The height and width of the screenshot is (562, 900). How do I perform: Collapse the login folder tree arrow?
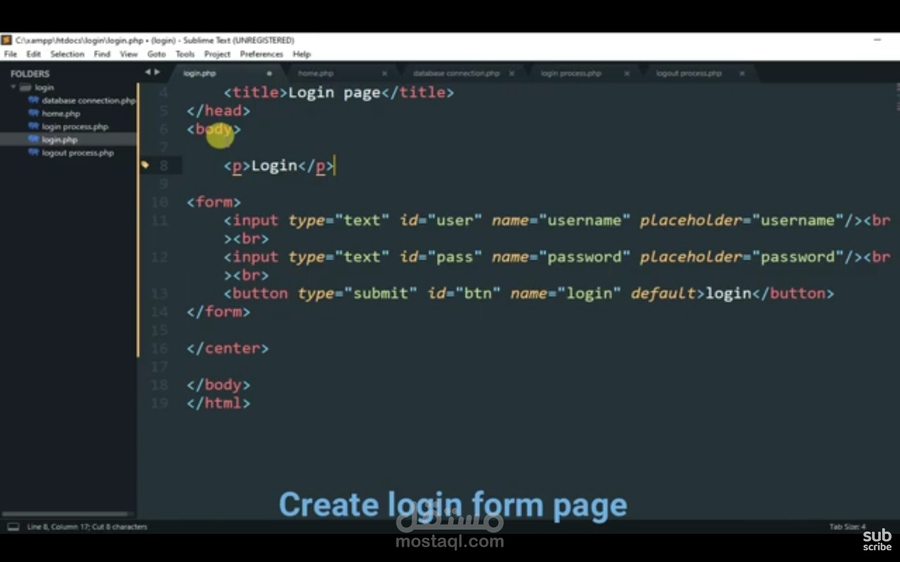click(x=14, y=87)
